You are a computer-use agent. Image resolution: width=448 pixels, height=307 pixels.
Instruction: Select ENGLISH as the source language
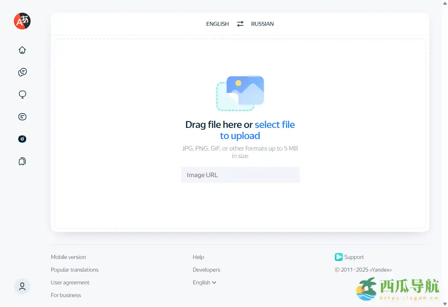217,24
